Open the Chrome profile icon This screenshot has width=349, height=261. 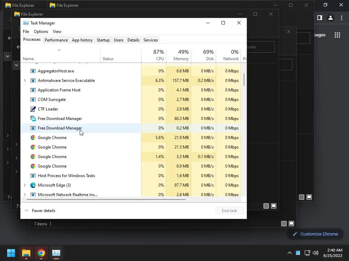point(331,18)
